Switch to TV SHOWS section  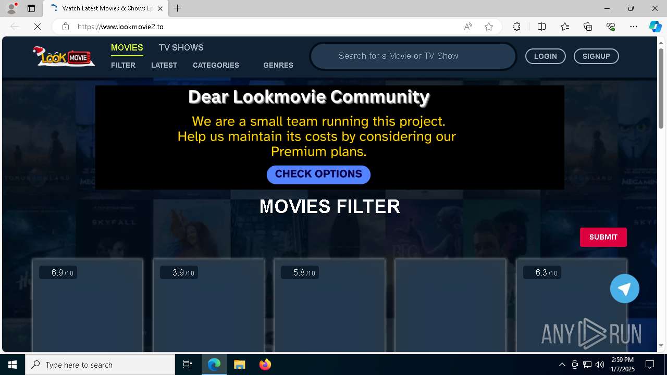pyautogui.click(x=181, y=47)
